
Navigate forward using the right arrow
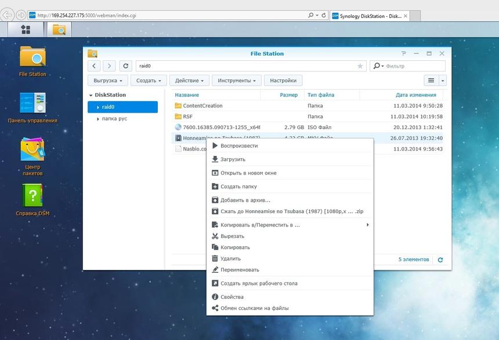coord(109,66)
